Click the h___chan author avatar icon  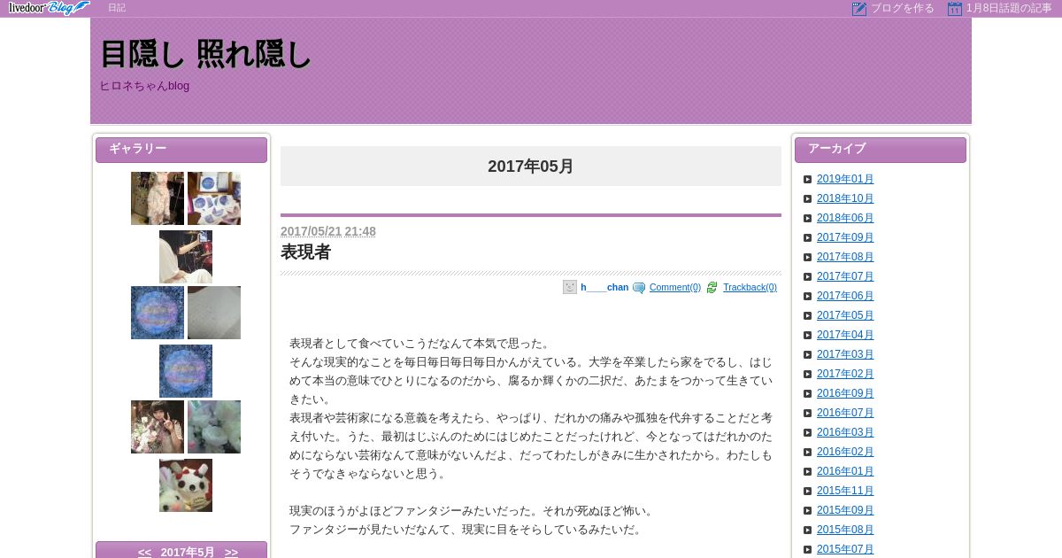click(570, 287)
